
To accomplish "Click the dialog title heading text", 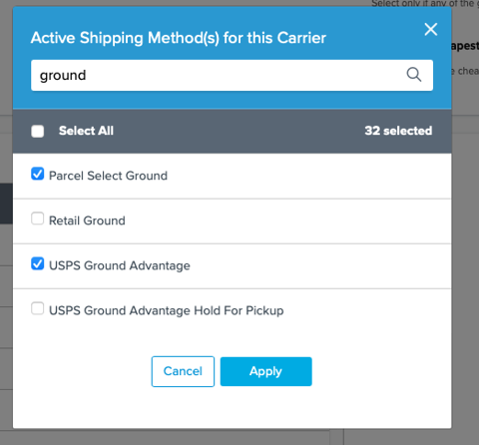I will pos(179,38).
